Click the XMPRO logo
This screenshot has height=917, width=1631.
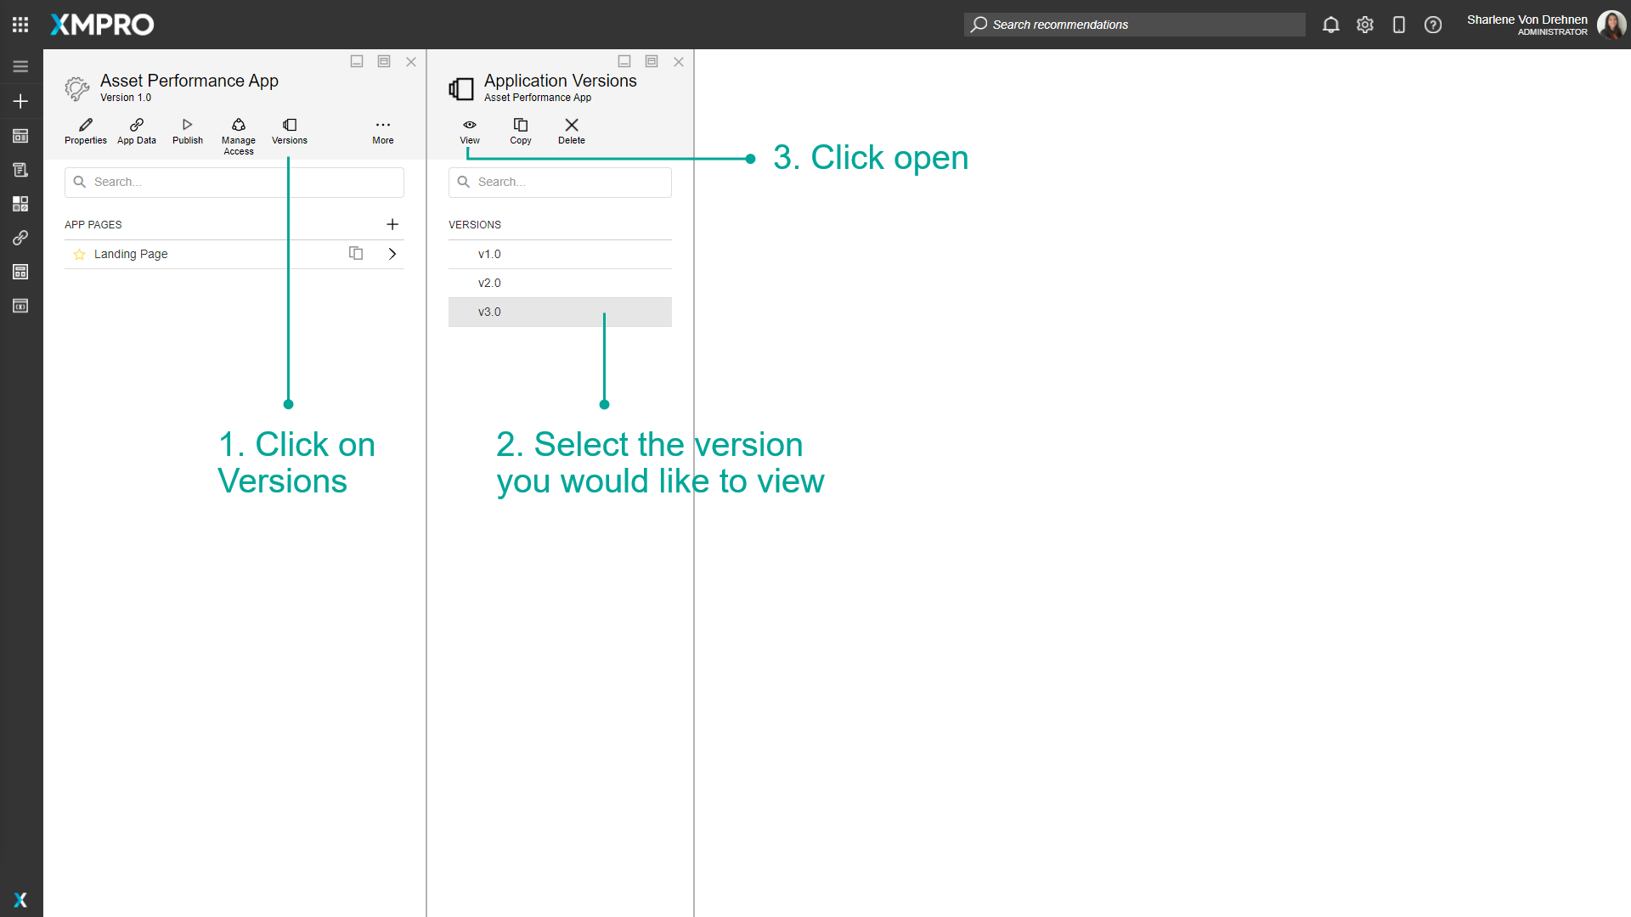coord(102,25)
